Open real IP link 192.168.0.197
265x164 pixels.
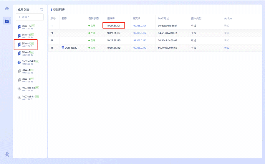coord(139,33)
